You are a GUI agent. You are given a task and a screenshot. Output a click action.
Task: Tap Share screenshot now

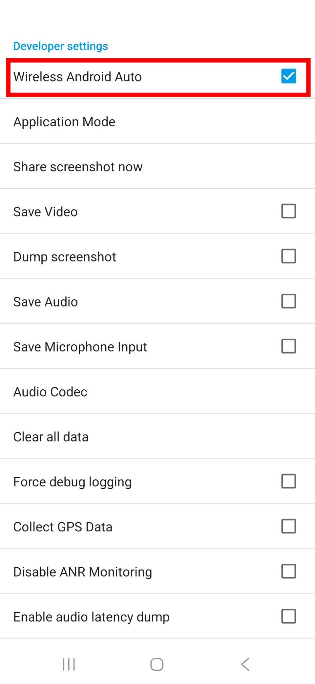(78, 167)
